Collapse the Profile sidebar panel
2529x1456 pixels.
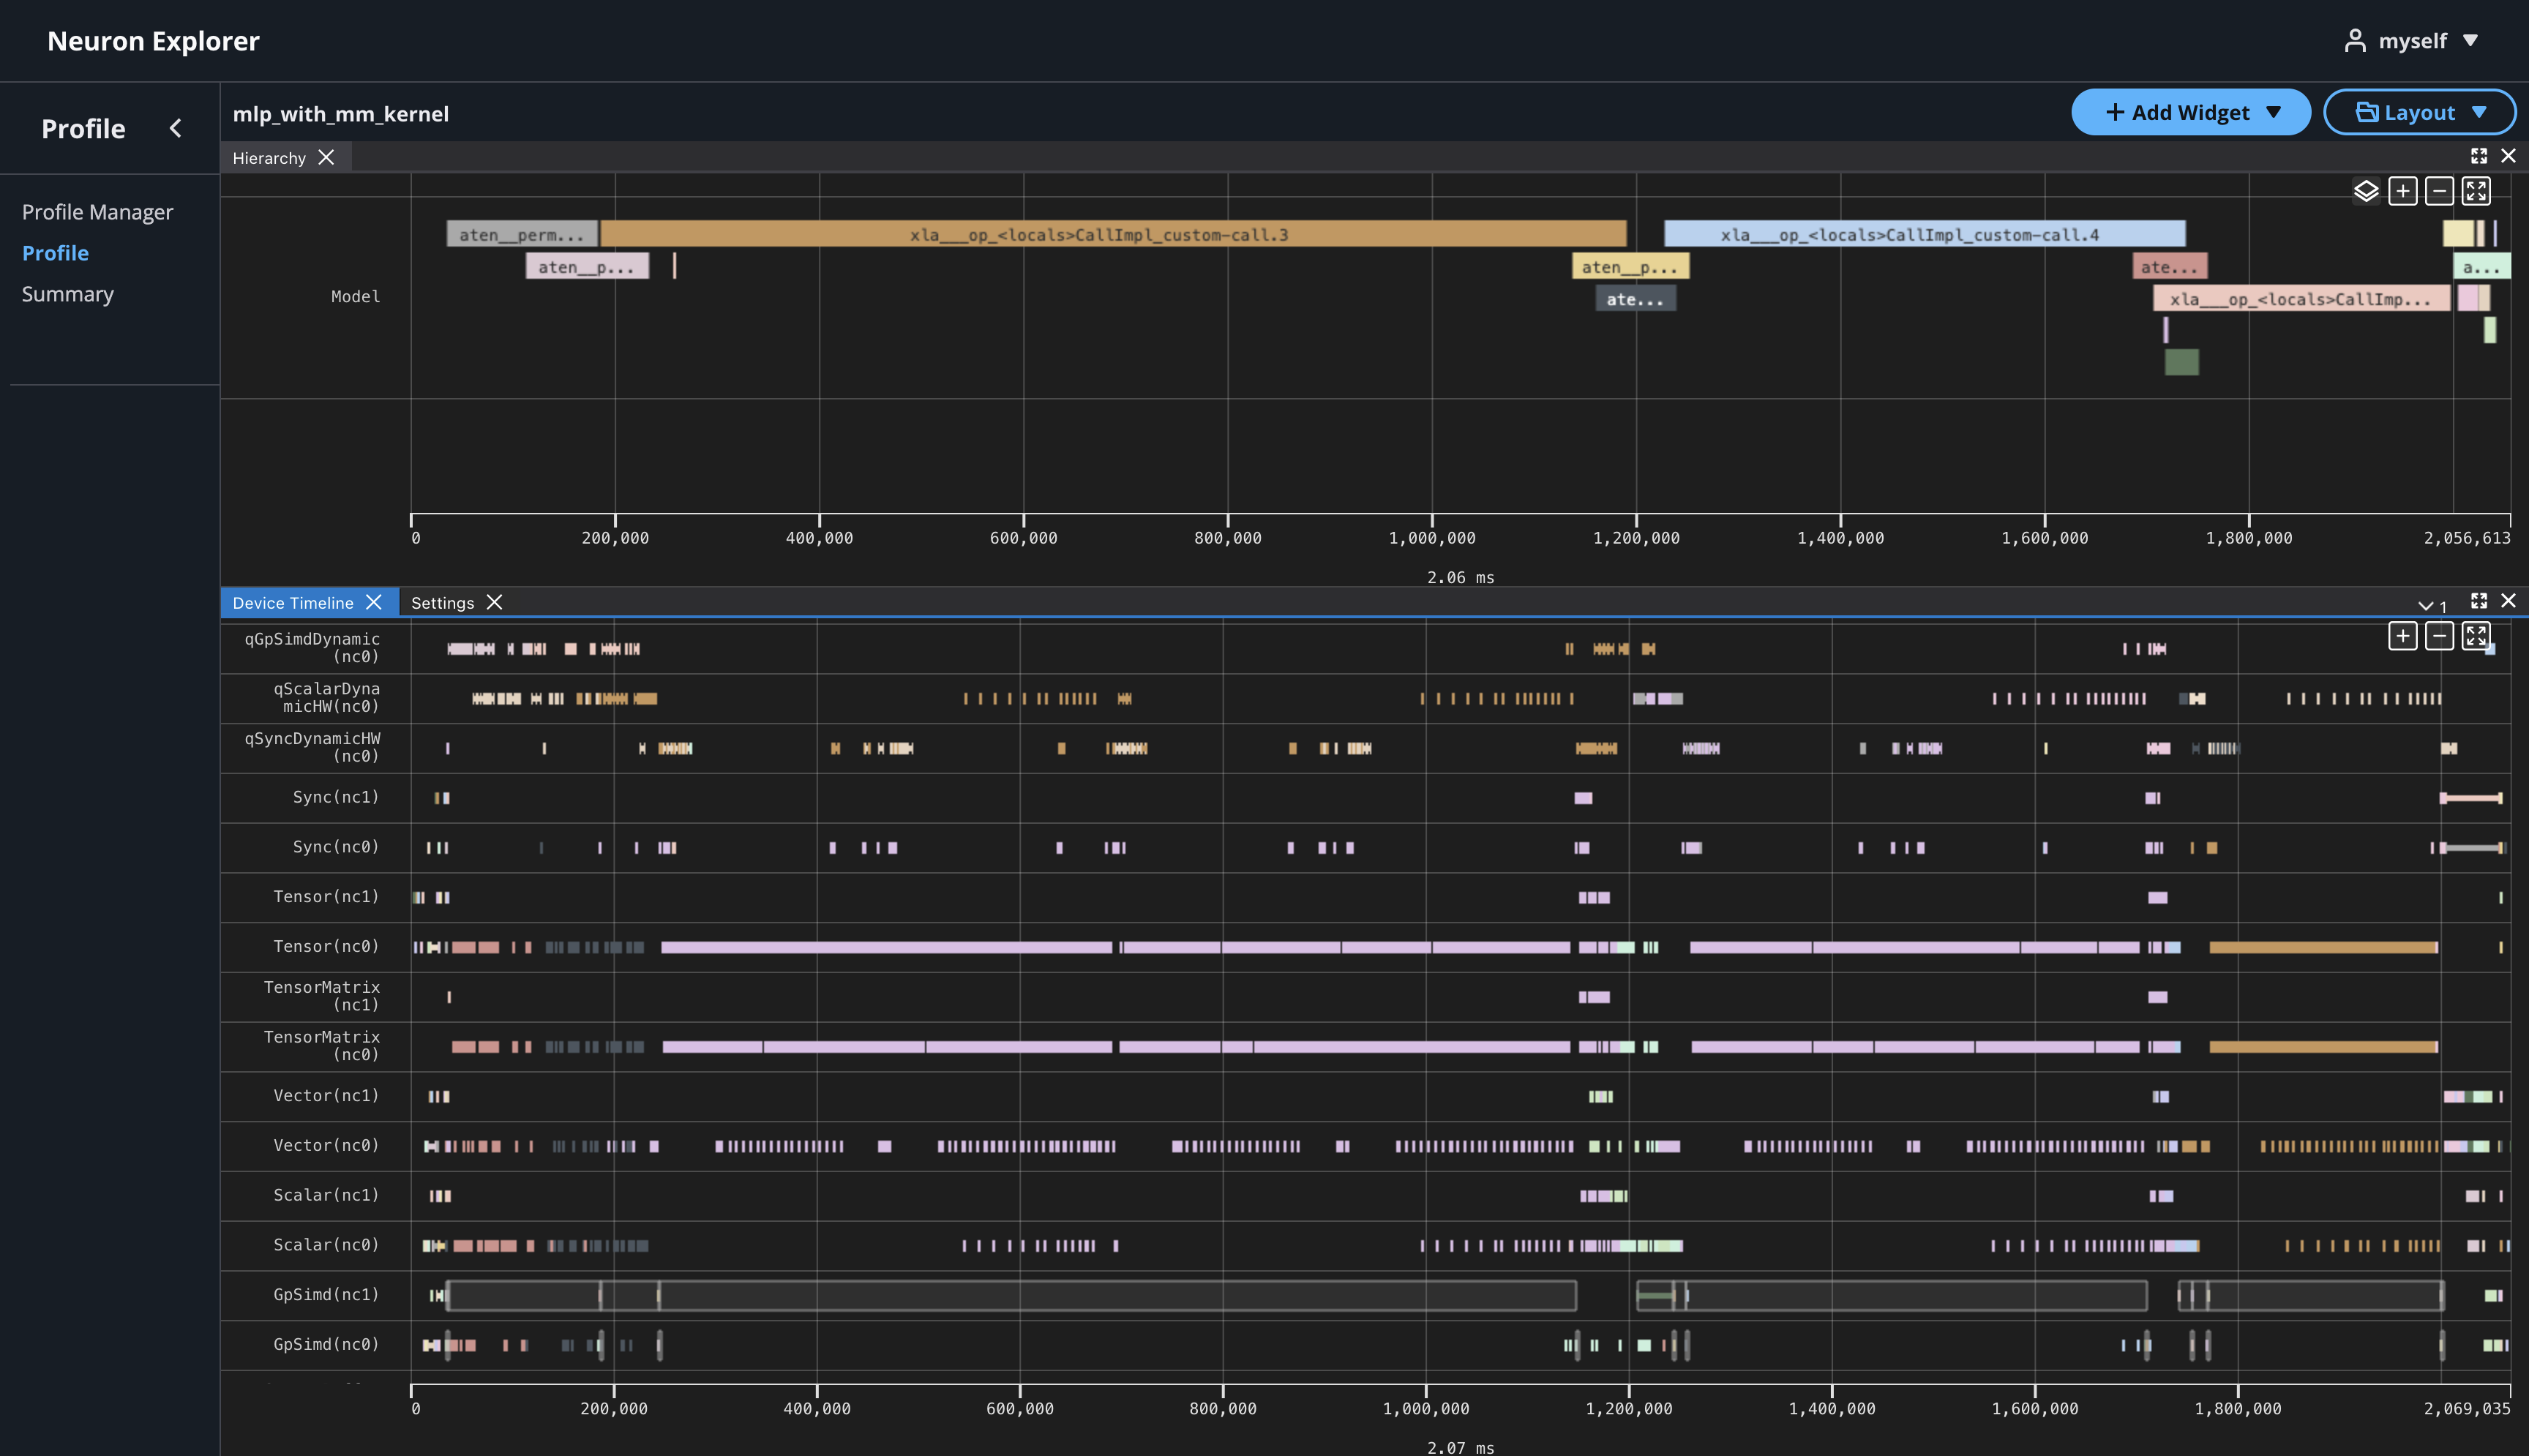coord(176,128)
